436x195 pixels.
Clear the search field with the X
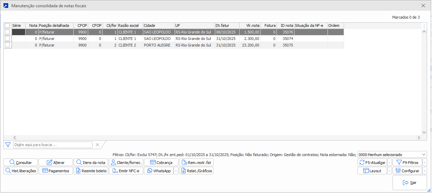click(x=97, y=145)
